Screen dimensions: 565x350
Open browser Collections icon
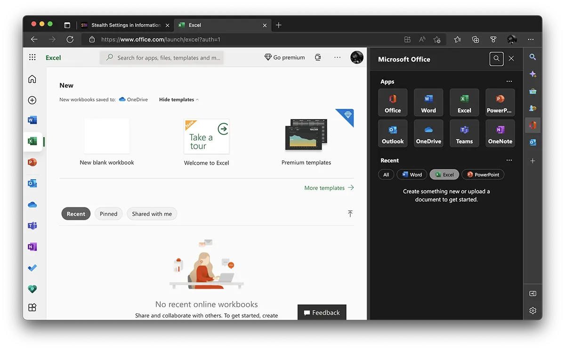pos(476,40)
